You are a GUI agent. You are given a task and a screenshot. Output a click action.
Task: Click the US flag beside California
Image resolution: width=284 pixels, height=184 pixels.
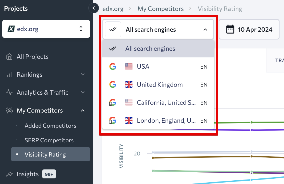point(129,103)
